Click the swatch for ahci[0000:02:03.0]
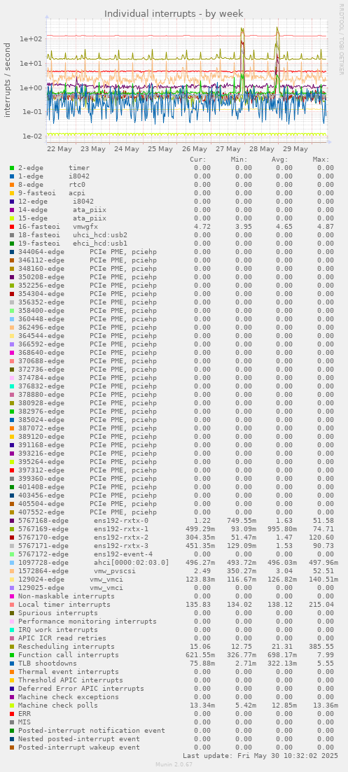Viewport: 348px width, 772px height. (12, 562)
